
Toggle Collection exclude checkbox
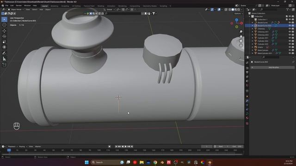coord(287,17)
